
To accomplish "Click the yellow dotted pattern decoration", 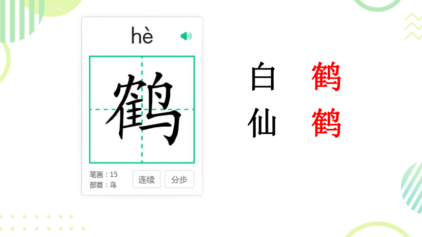I will (x=42, y=222).
